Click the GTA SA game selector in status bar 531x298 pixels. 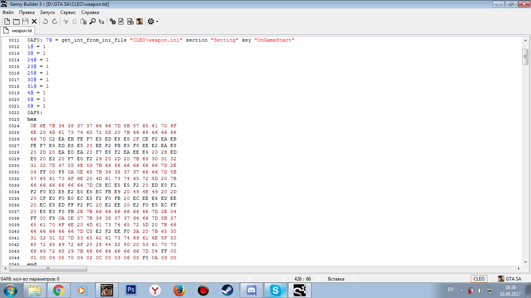click(510, 279)
